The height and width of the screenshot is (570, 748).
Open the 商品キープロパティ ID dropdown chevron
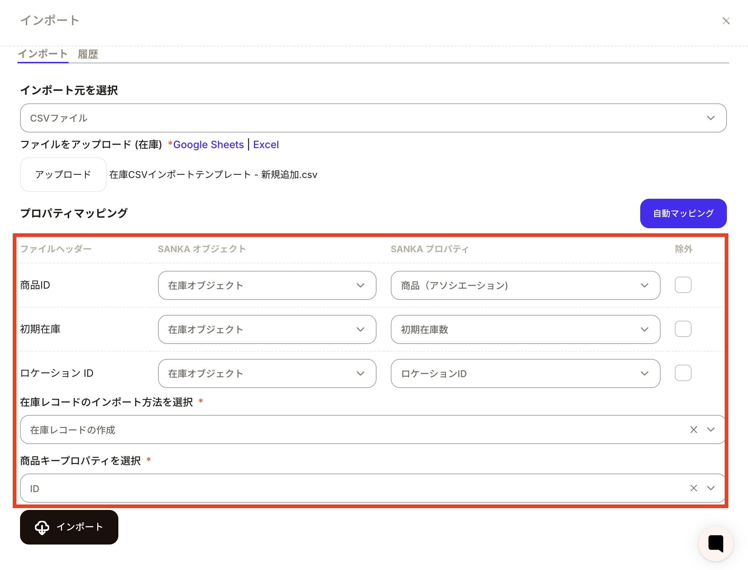pyautogui.click(x=710, y=488)
